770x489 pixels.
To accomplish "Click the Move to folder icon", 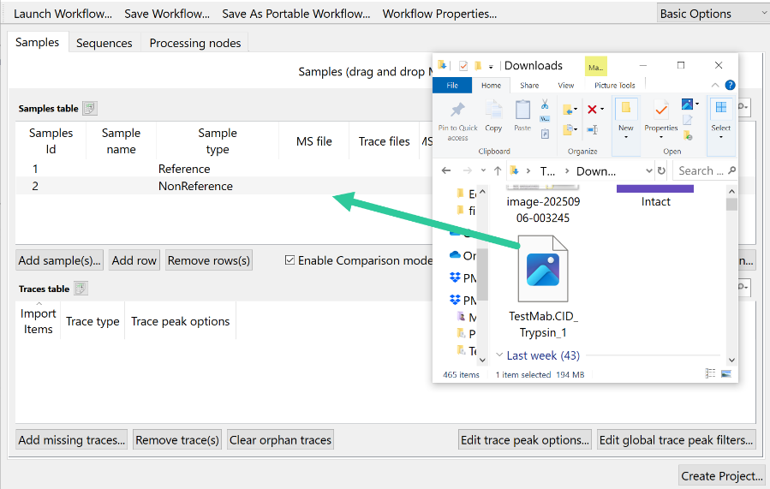I will click(x=568, y=110).
